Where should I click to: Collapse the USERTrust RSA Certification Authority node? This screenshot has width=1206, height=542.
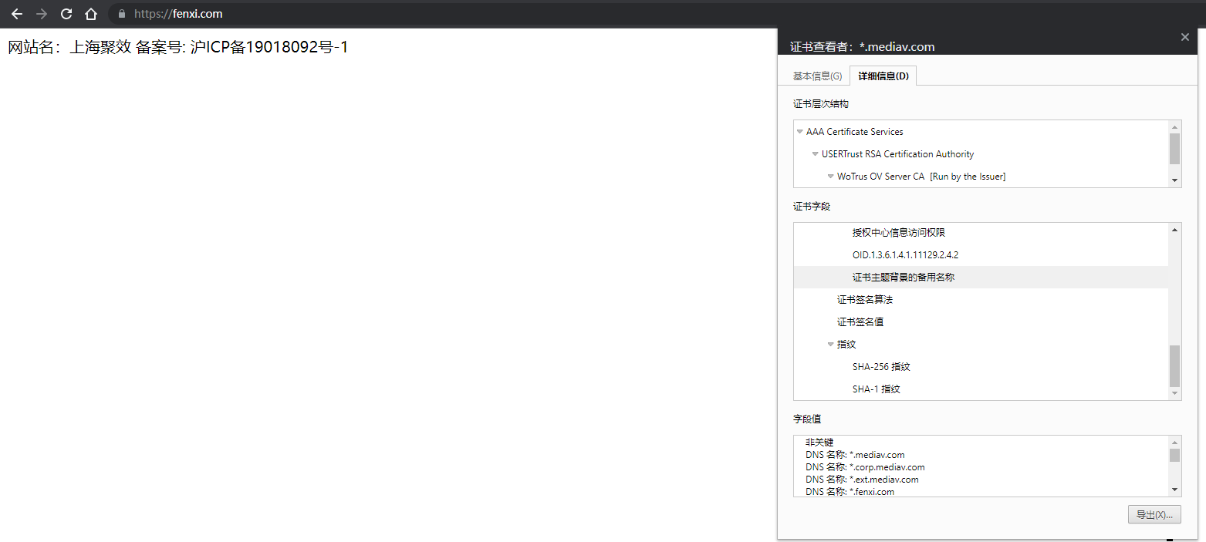816,153
